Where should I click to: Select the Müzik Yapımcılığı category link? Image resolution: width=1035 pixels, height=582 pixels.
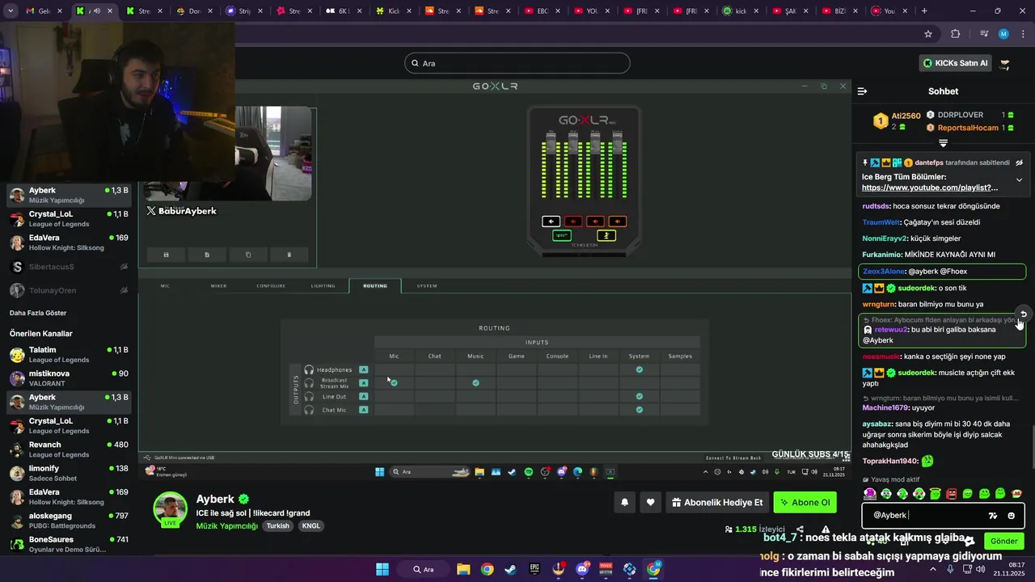click(x=227, y=525)
